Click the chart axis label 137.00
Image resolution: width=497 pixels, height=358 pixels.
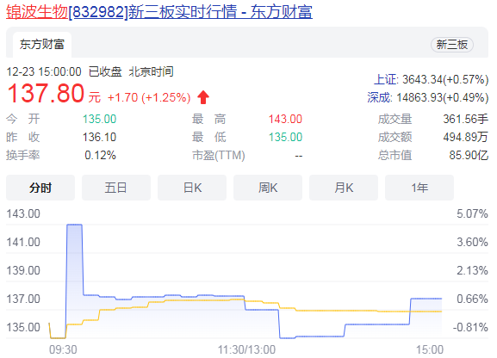[x=23, y=299]
